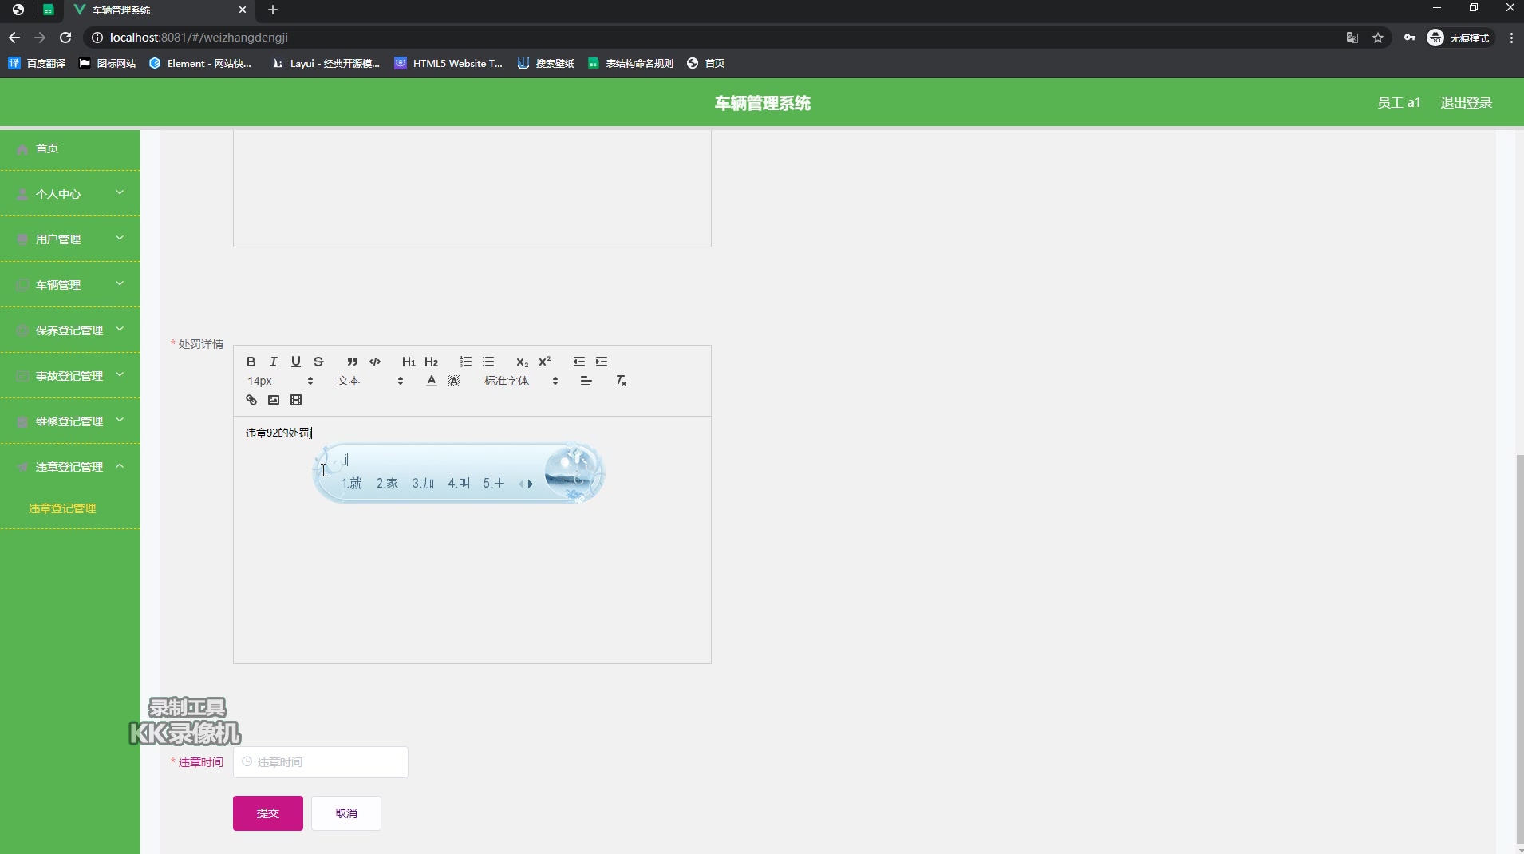Apply H1 heading style
The image size is (1524, 854).
click(408, 362)
